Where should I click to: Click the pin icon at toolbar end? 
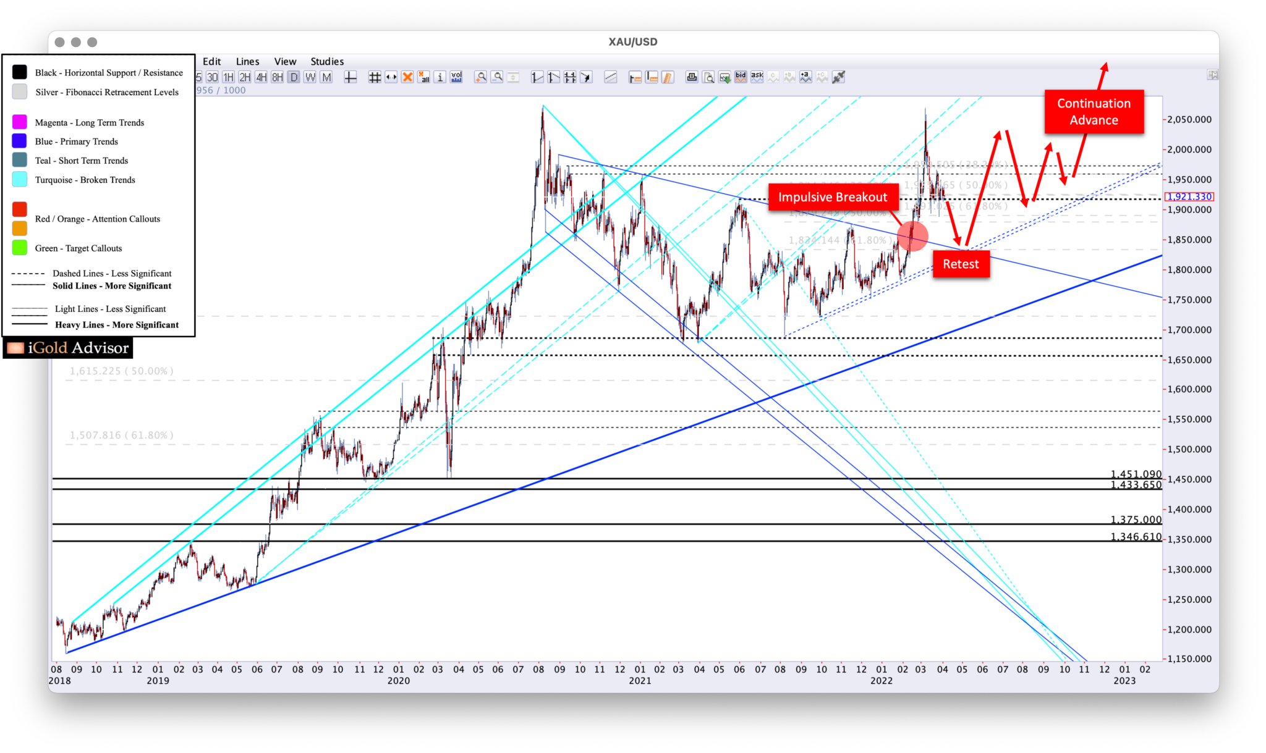[838, 77]
